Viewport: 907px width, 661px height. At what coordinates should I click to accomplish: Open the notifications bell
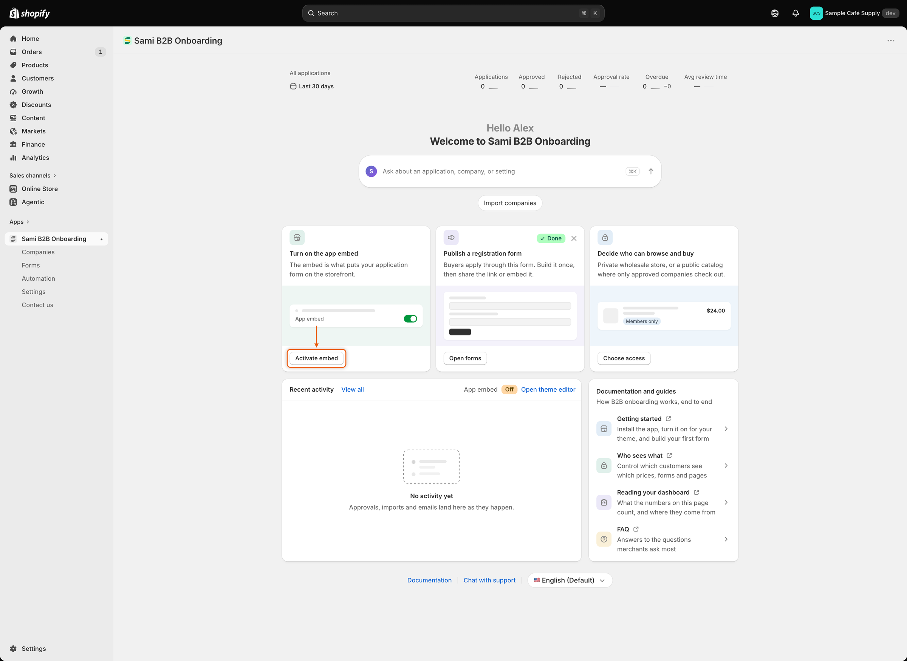(796, 13)
